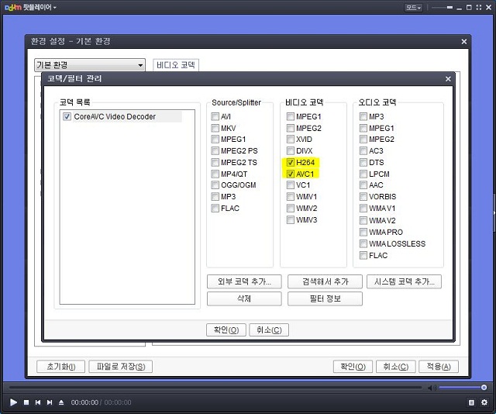Confirm codec dialog with 확인(O)
This screenshot has height=414, width=496.
(x=226, y=329)
